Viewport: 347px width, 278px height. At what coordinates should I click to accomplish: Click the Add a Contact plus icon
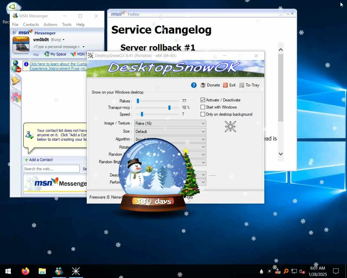click(x=26, y=160)
